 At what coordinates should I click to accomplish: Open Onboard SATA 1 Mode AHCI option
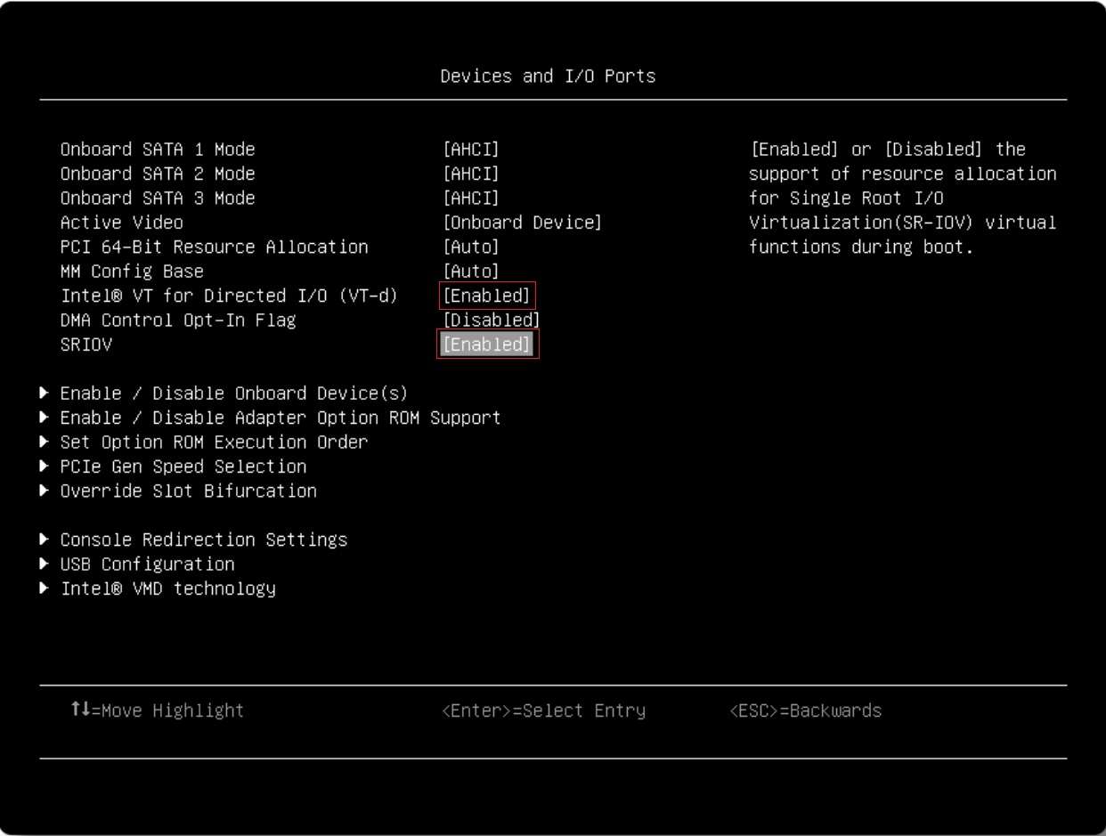point(470,149)
